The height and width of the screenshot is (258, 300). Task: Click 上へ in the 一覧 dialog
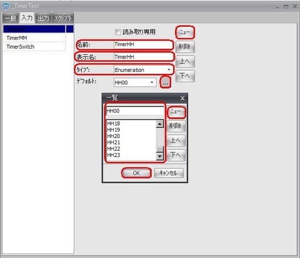click(176, 141)
